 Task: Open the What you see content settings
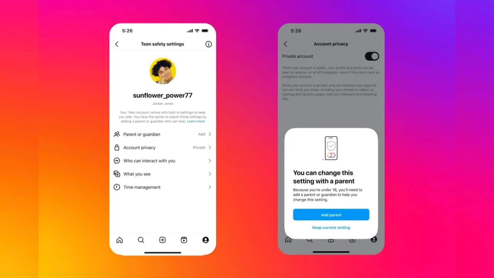(163, 174)
